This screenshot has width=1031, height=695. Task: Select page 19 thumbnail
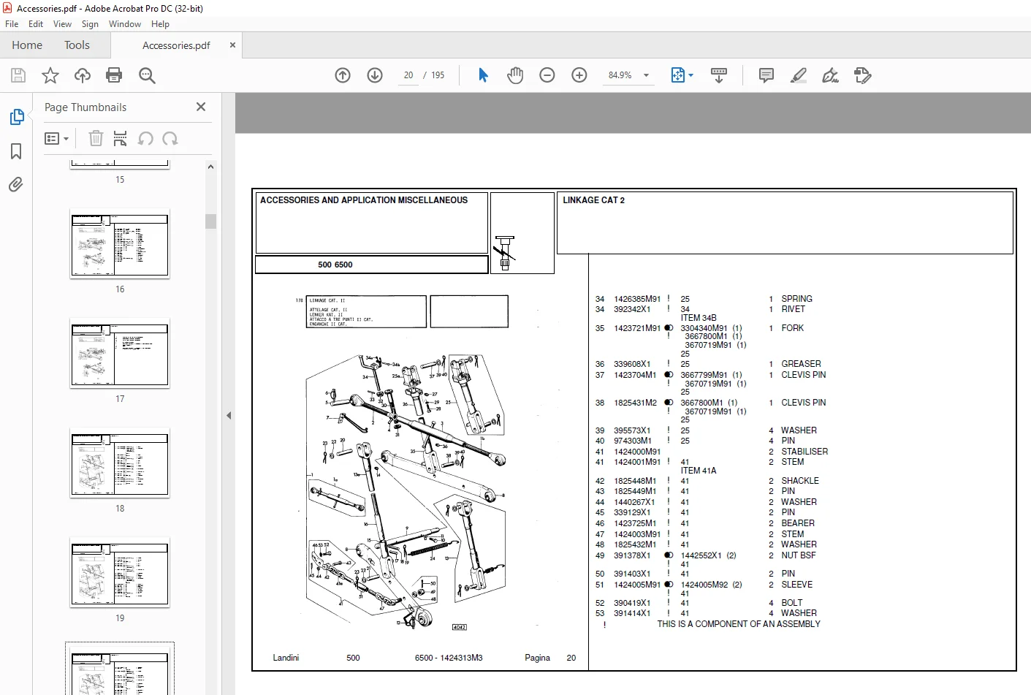pos(120,572)
